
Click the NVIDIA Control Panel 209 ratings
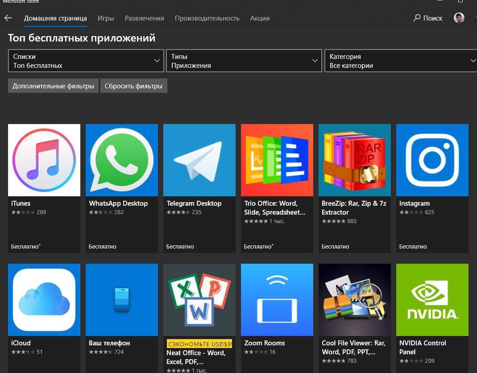[x=416, y=361]
